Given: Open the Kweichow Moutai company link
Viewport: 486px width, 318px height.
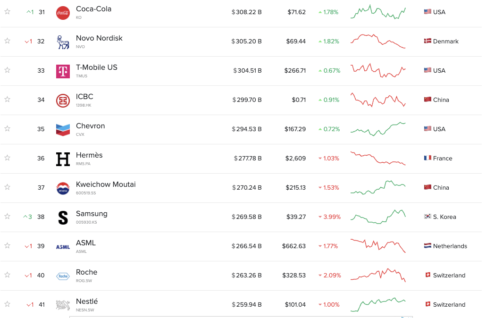Looking at the screenshot, I should tap(106, 184).
